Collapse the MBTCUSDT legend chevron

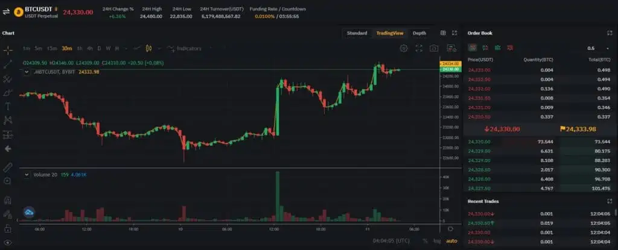tap(27, 72)
